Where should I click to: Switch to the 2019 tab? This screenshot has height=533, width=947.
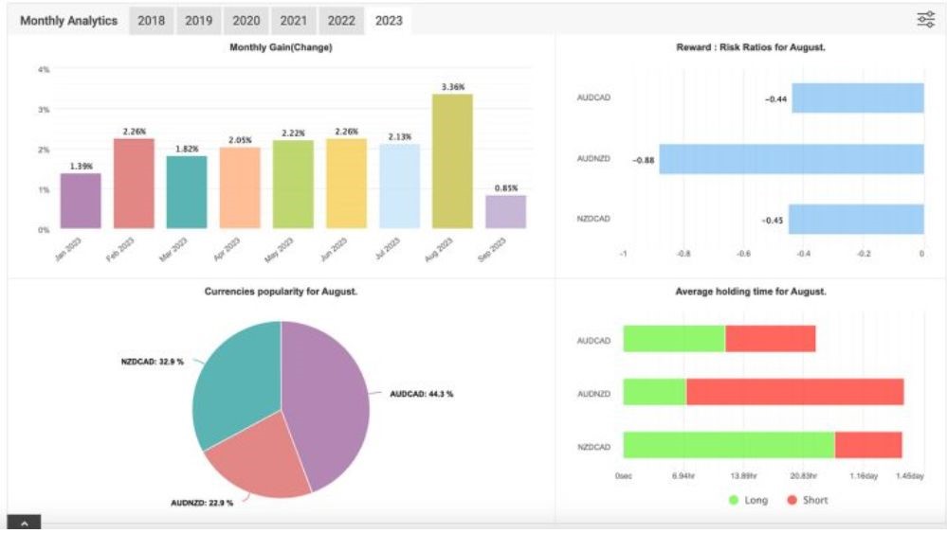tap(199, 21)
